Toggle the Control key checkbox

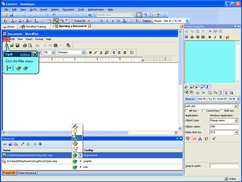pyautogui.click(x=203, y=111)
